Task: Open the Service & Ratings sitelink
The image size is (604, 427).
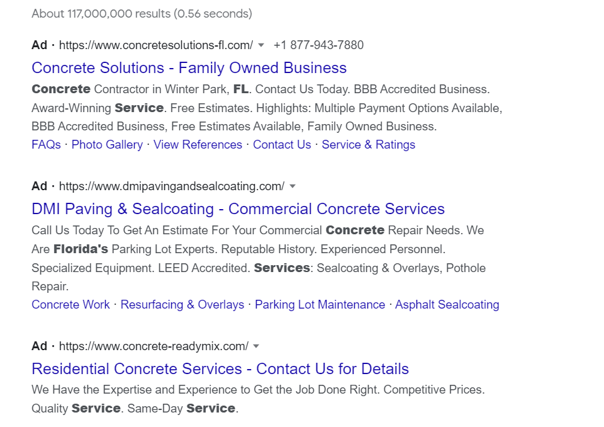Action: point(368,145)
